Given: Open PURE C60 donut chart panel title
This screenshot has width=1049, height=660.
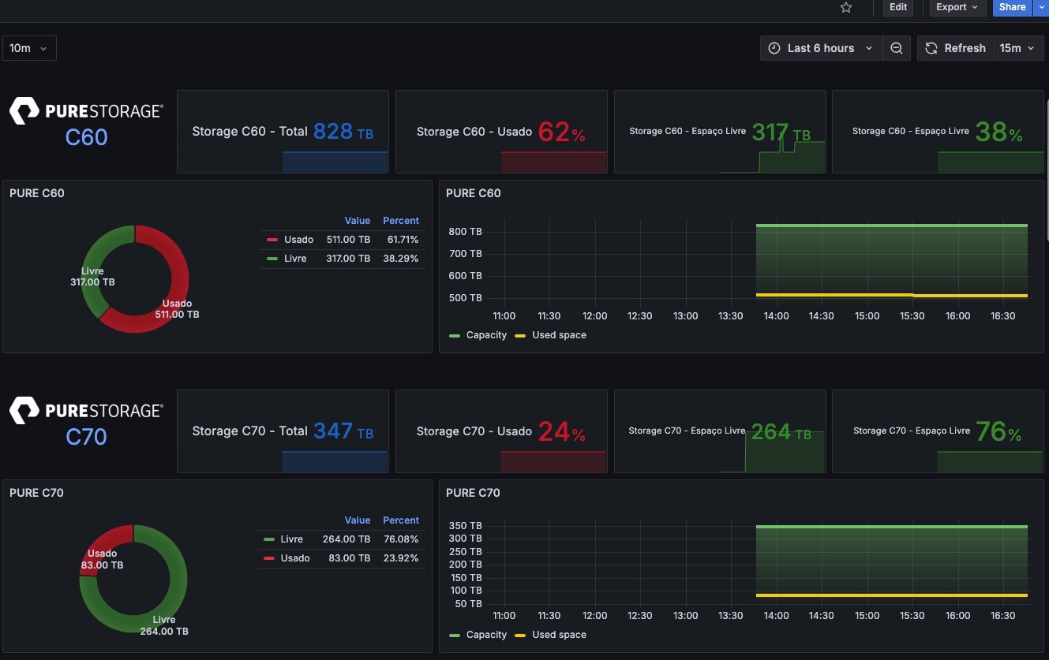Looking at the screenshot, I should click(x=37, y=193).
